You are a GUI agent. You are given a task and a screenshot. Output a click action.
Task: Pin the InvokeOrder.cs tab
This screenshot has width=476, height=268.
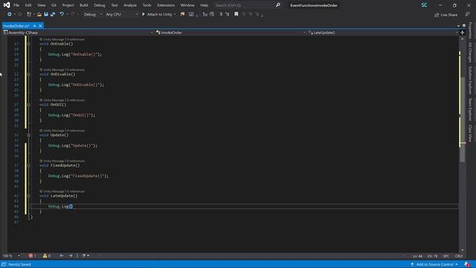[x=35, y=26]
